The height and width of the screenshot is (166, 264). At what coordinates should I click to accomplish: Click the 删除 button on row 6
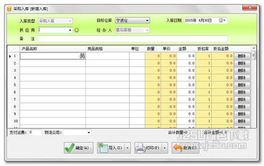click(x=242, y=92)
